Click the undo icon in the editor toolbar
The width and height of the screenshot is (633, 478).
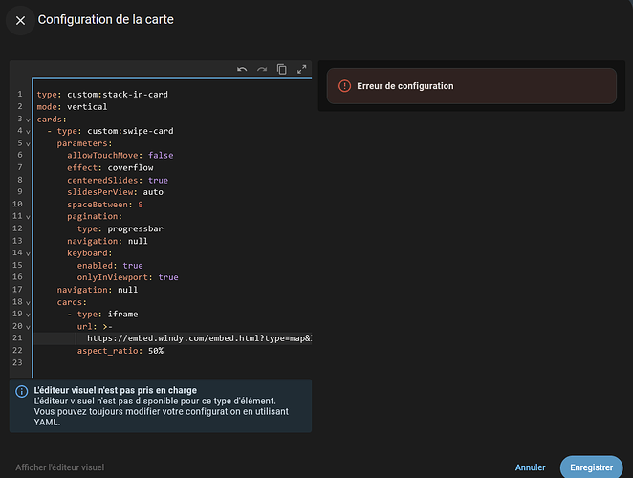(242, 69)
